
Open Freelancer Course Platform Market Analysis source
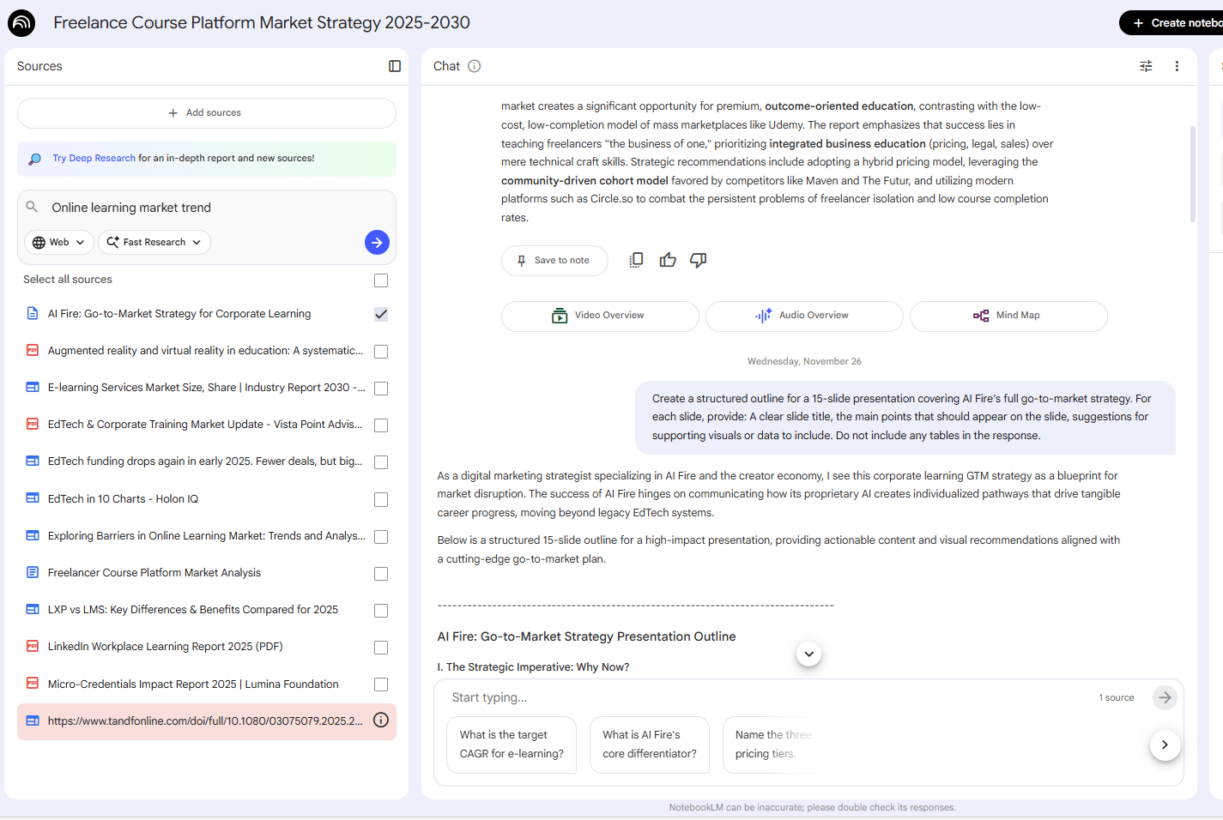[154, 573]
